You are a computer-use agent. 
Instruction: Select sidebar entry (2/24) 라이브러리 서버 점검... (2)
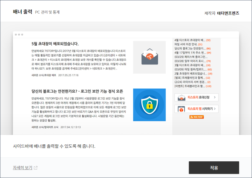click(x=192, y=82)
